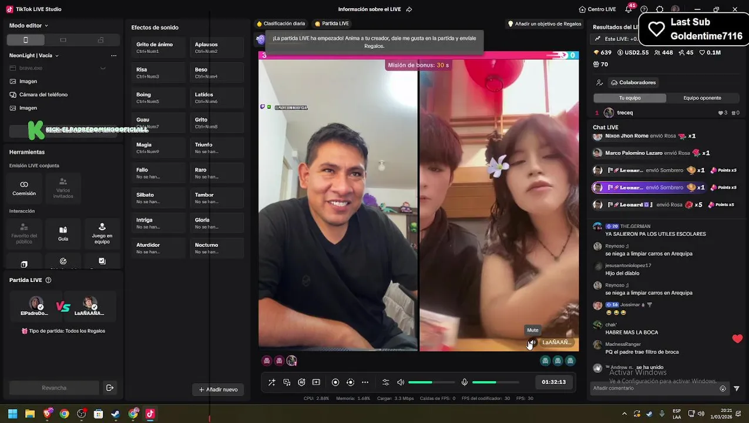Click the Partida LIVE help icon
749x423 pixels.
48,280
